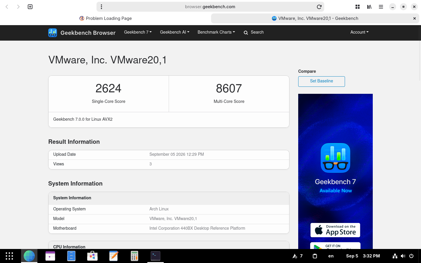Open the browser hamburger menu

(x=381, y=7)
